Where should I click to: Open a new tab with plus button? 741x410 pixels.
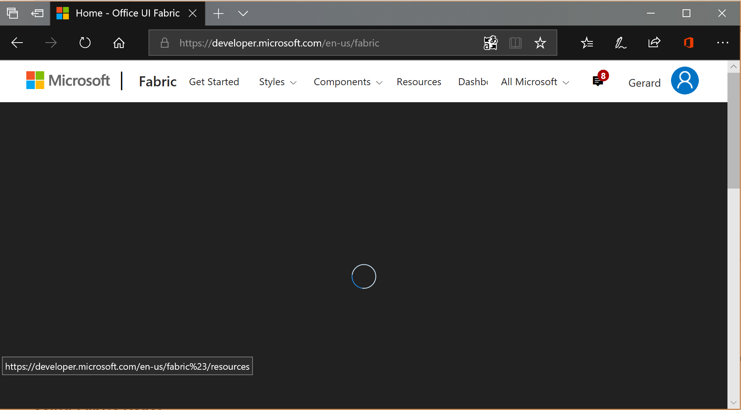219,14
